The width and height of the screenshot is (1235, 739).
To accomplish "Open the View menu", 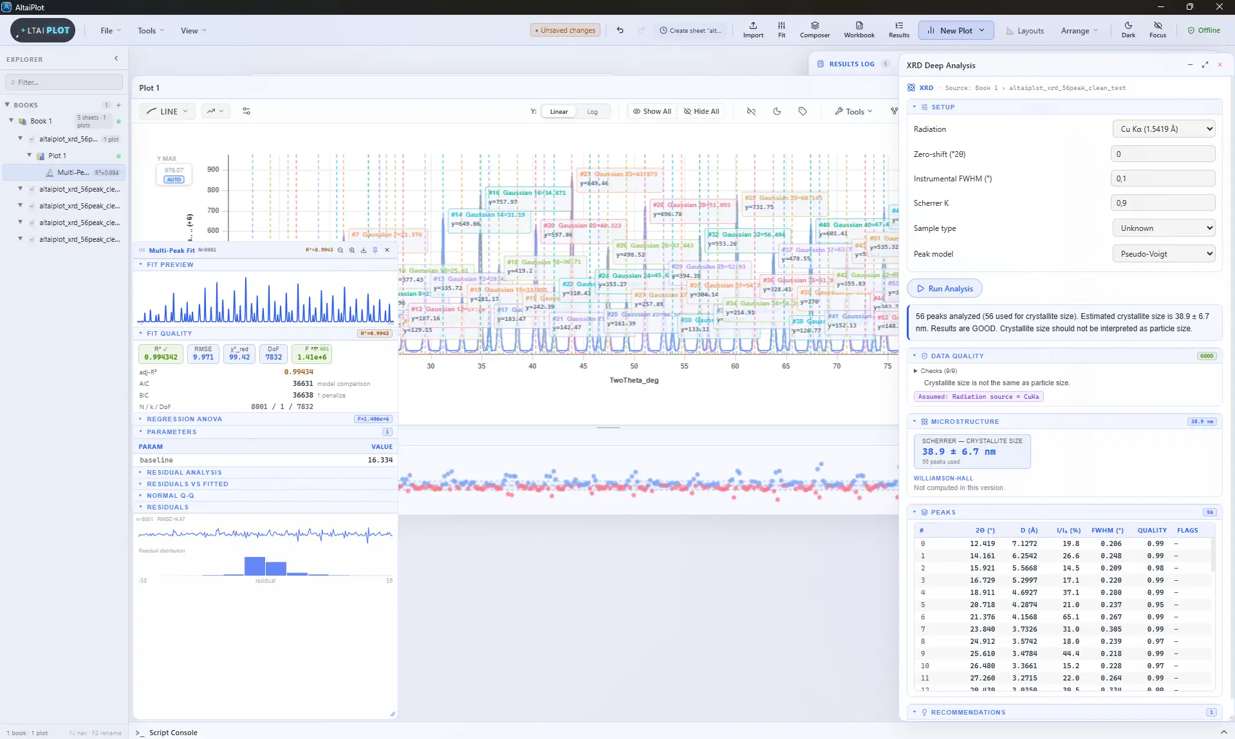I will pos(193,30).
